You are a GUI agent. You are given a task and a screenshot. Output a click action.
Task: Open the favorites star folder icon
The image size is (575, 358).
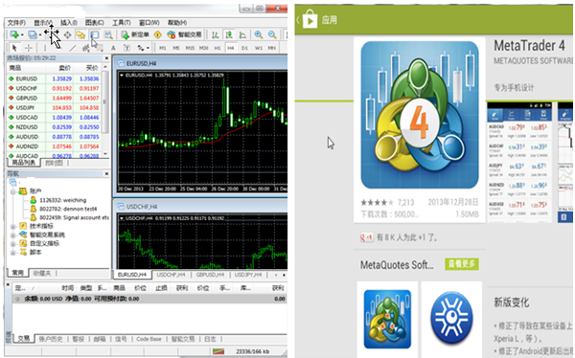80,34
